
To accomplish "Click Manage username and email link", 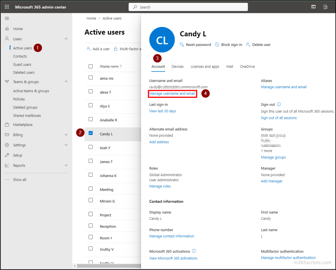I will [x=172, y=93].
